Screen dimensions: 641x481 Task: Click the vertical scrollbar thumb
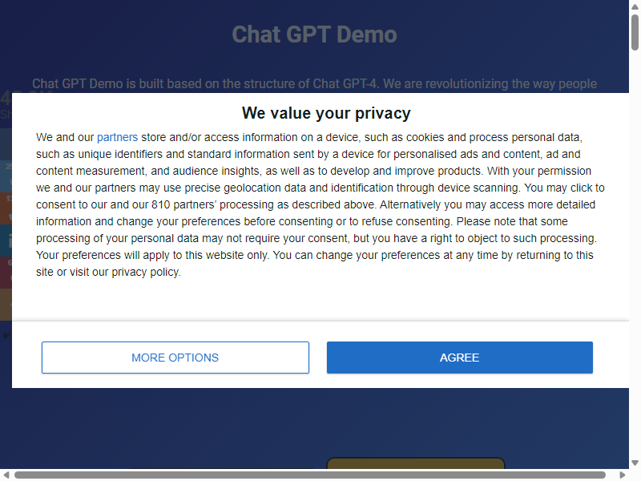635,32
